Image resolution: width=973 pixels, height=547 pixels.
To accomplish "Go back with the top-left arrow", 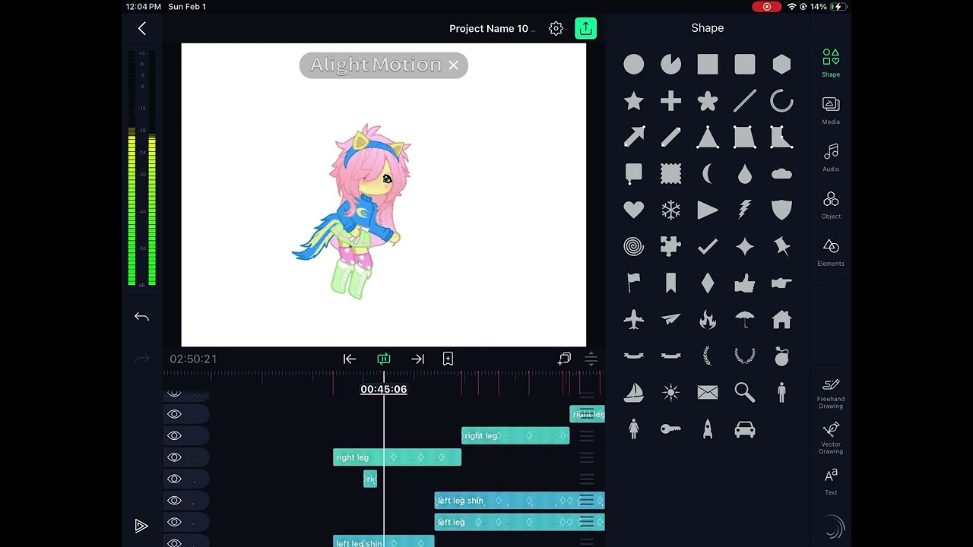I will pos(142,28).
